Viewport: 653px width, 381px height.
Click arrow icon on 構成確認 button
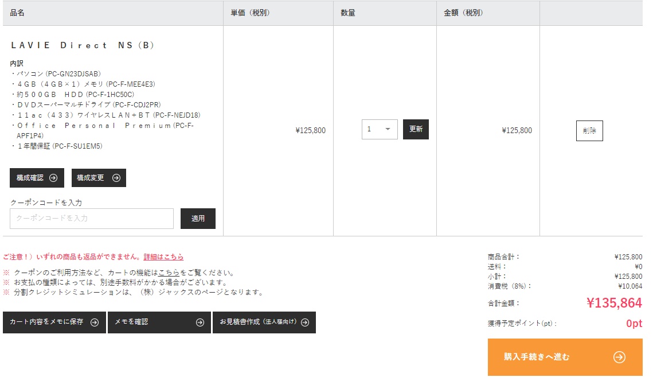[x=53, y=178]
